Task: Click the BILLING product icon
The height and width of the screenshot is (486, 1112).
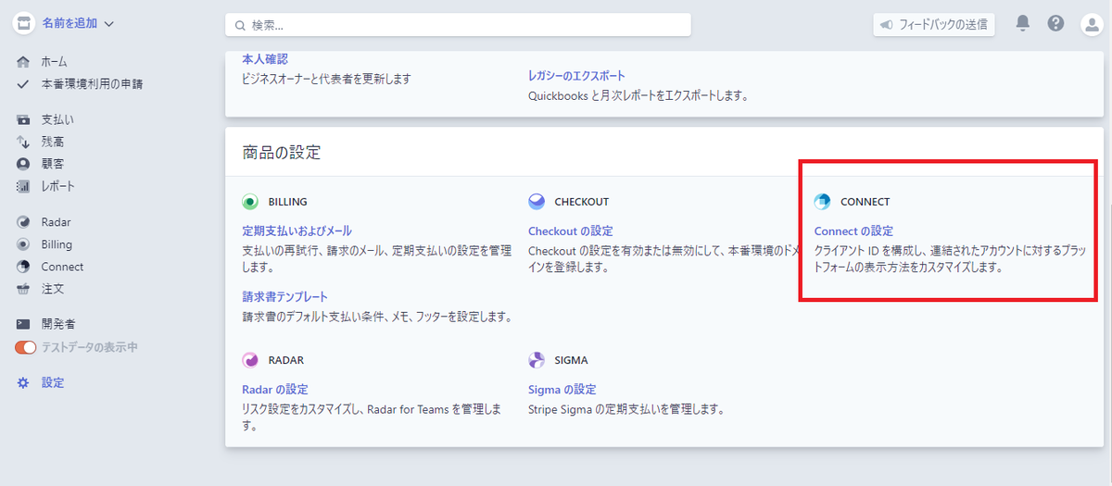Action: pyautogui.click(x=250, y=202)
